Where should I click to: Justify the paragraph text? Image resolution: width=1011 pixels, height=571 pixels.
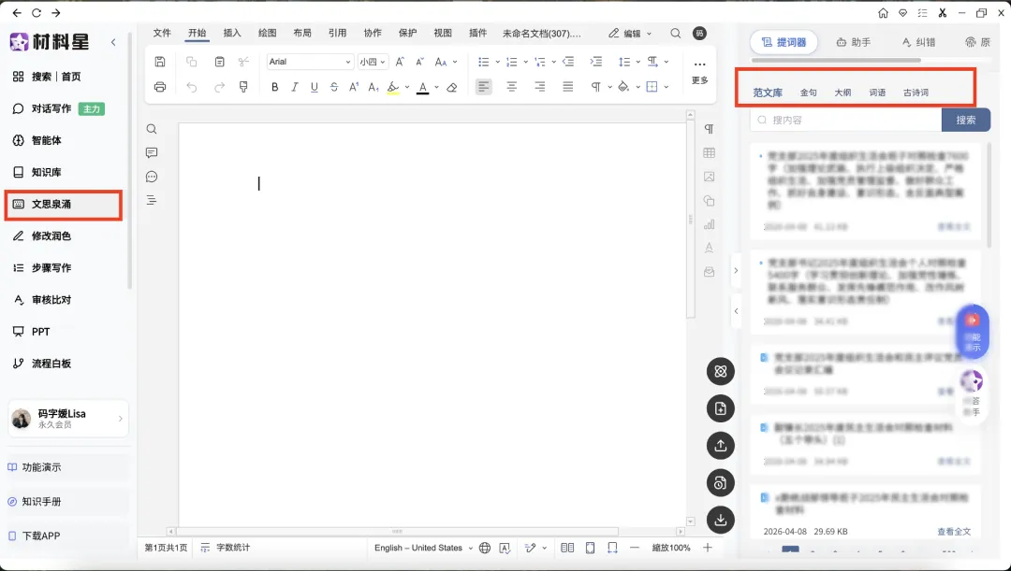(567, 87)
